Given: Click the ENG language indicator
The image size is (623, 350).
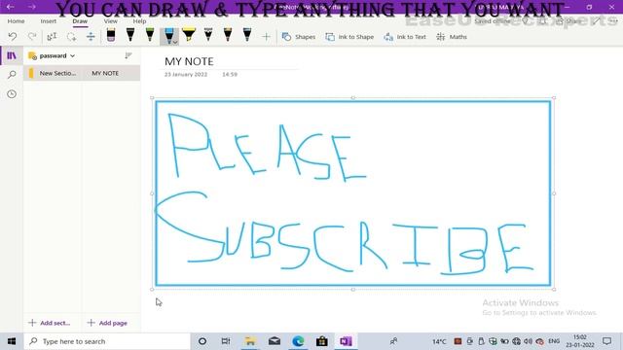Looking at the screenshot, I should pyautogui.click(x=554, y=341).
